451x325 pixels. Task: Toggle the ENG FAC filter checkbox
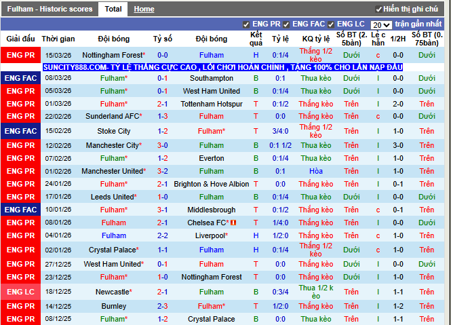coord(287,24)
